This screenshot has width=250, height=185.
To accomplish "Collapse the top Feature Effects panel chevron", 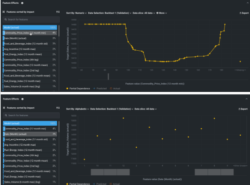I will pos(246,3).
